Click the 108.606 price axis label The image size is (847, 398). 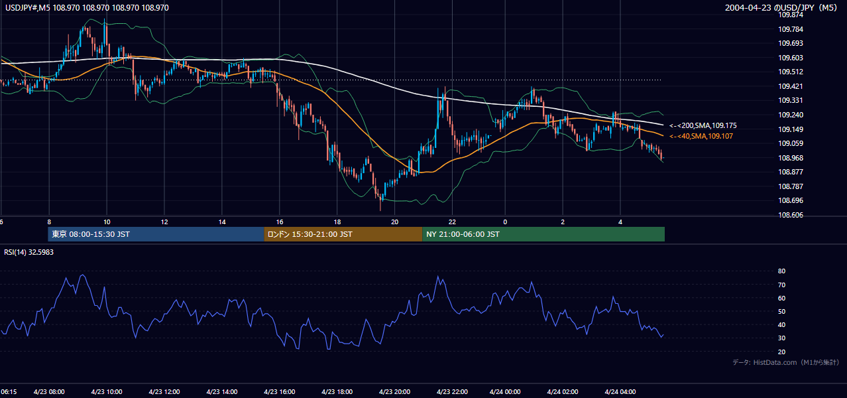pos(790,215)
